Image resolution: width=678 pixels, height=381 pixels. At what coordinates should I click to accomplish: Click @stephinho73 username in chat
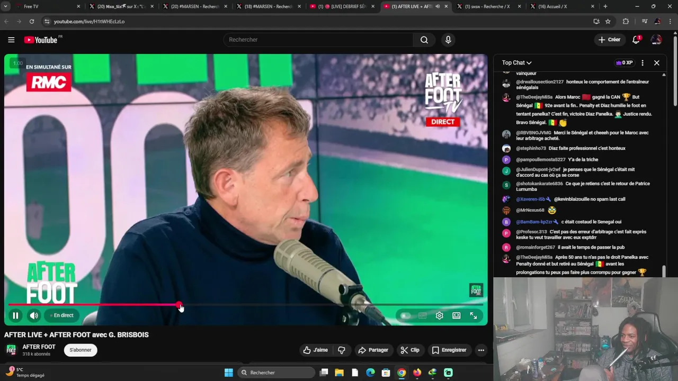coord(531,149)
